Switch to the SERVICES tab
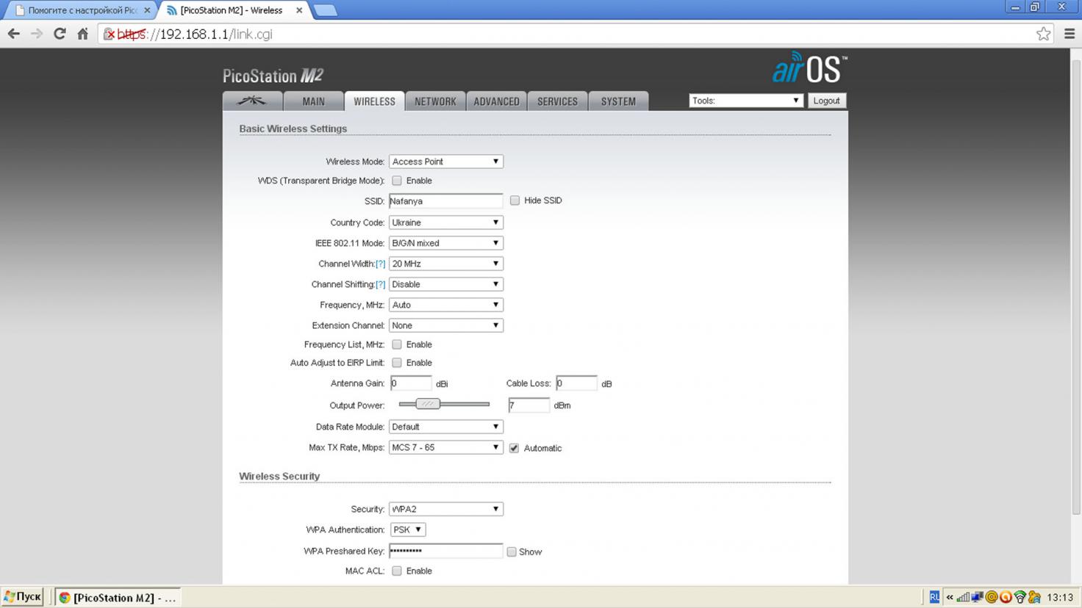The image size is (1082, 608). (557, 101)
